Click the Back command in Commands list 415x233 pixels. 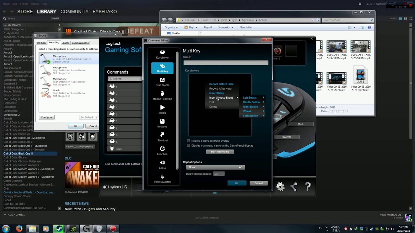pyautogui.click(x=124, y=149)
